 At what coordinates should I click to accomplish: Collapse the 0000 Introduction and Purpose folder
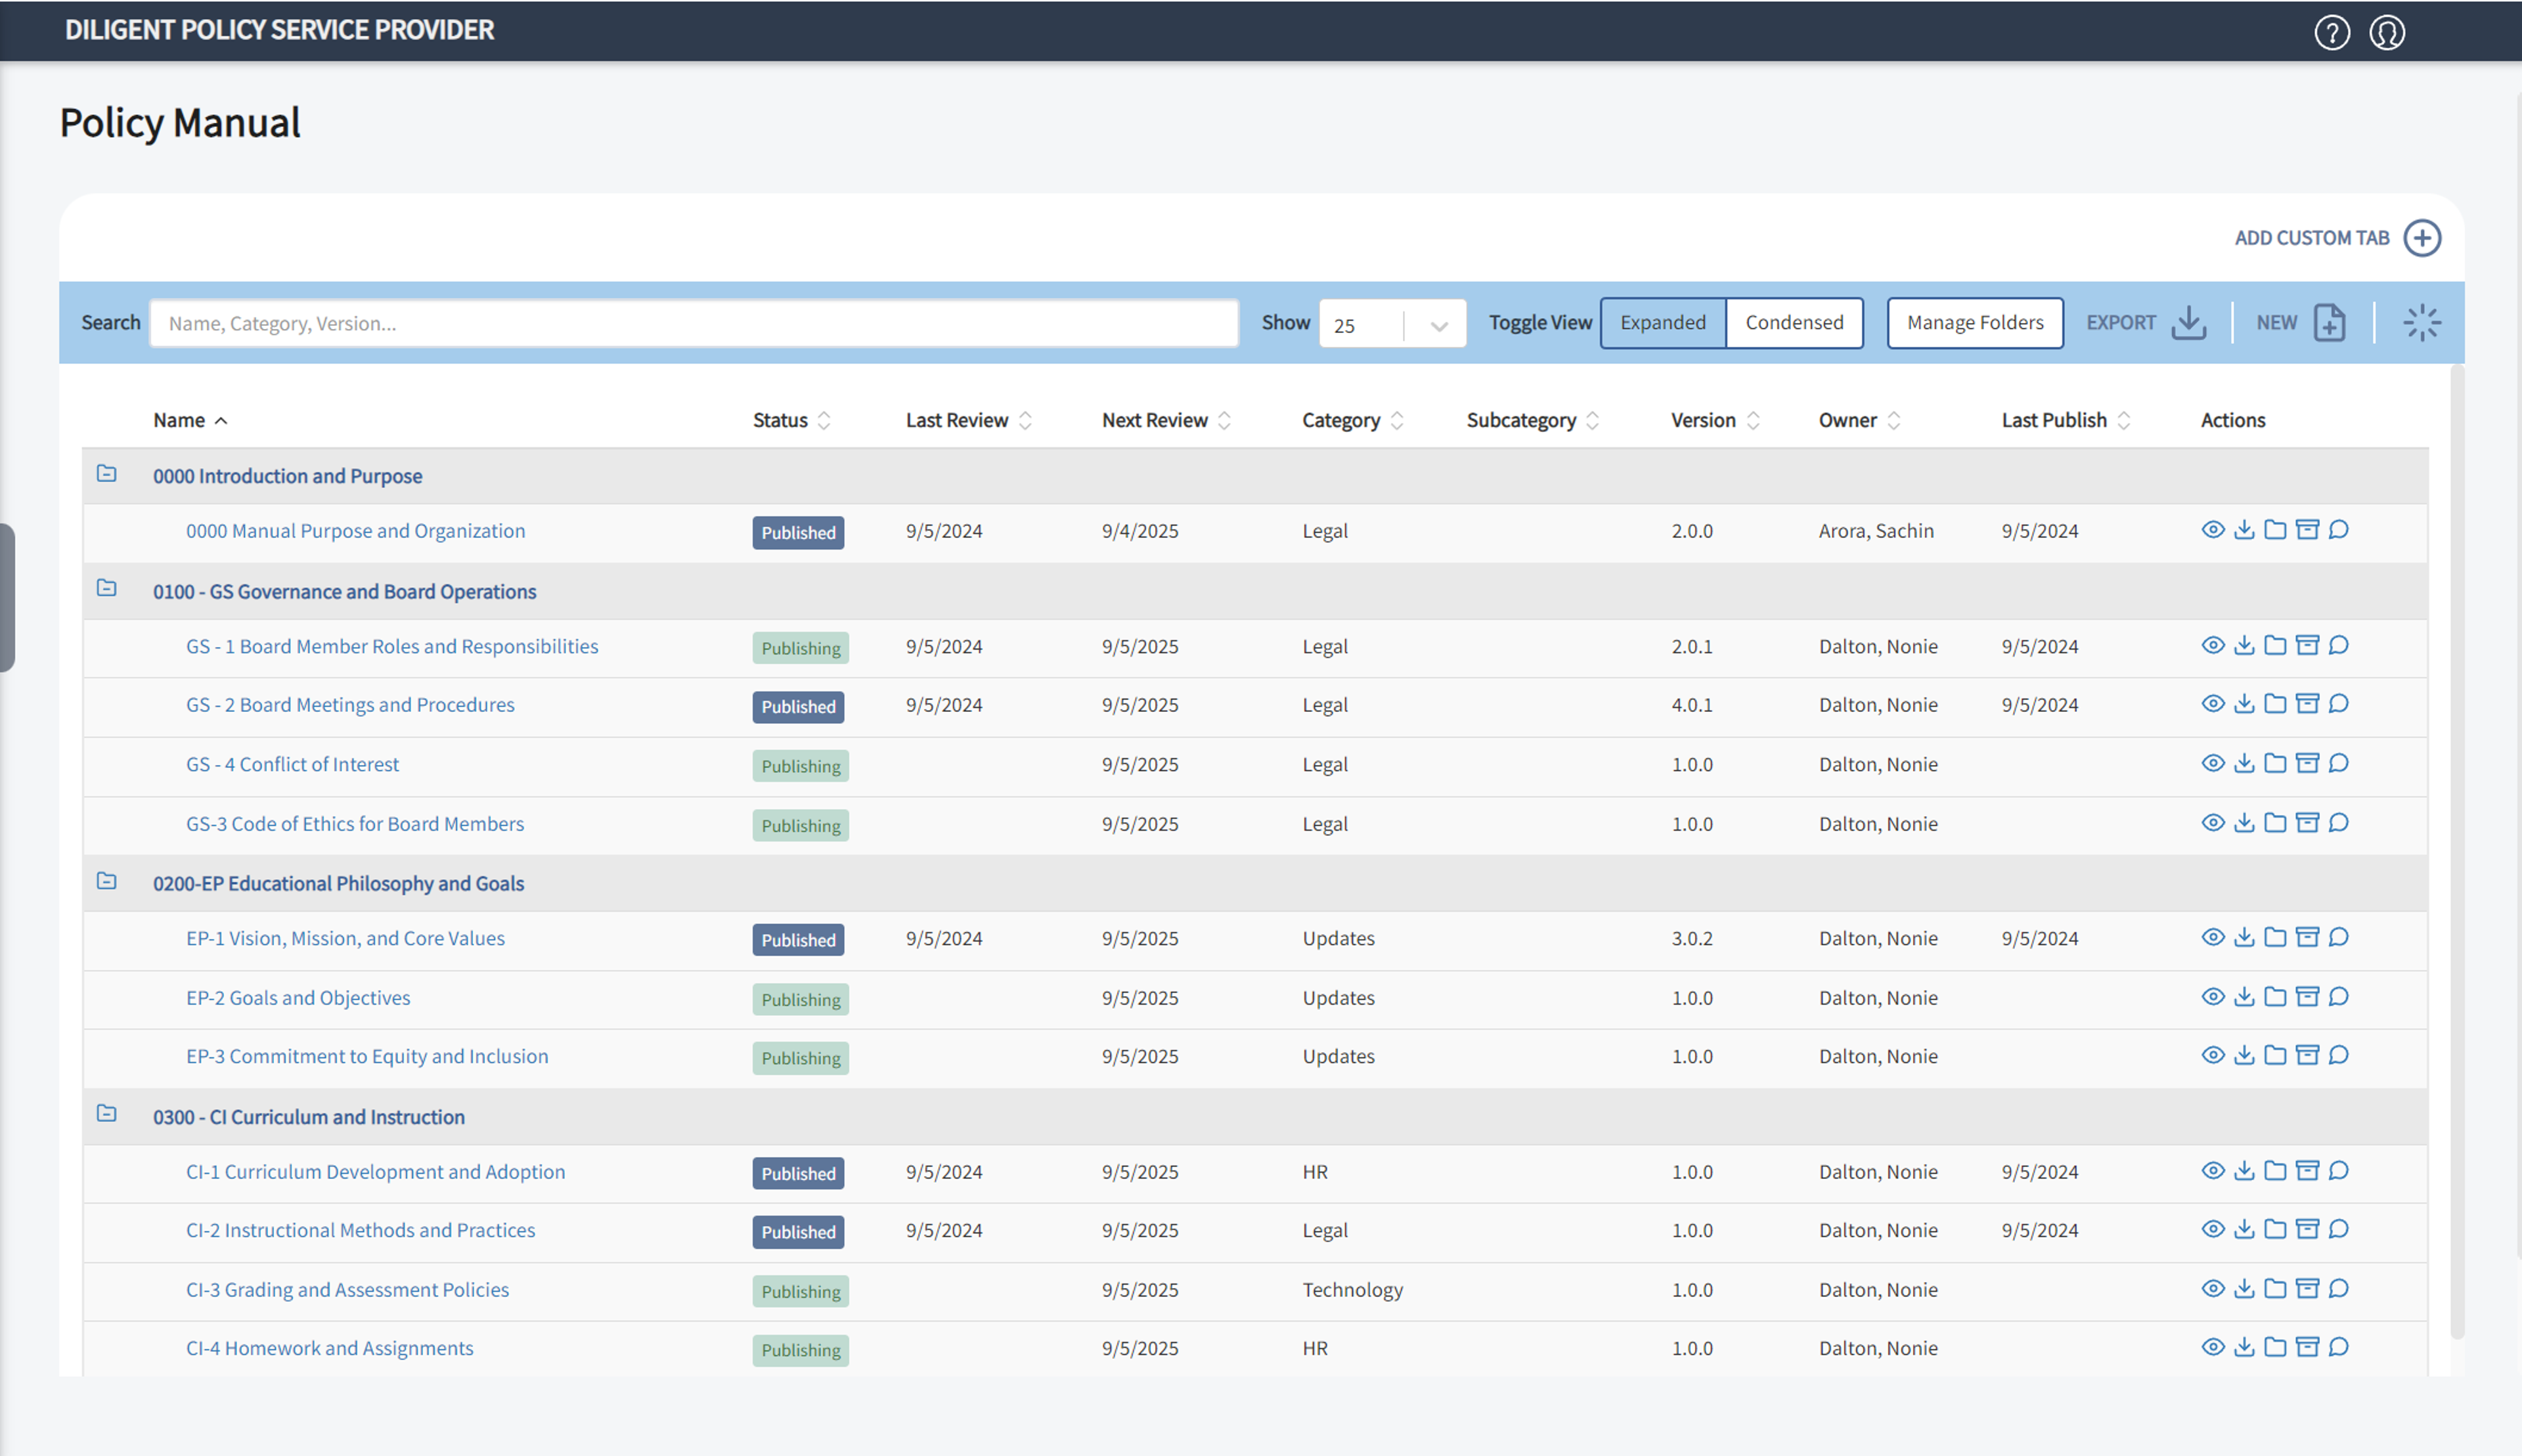[x=107, y=474]
